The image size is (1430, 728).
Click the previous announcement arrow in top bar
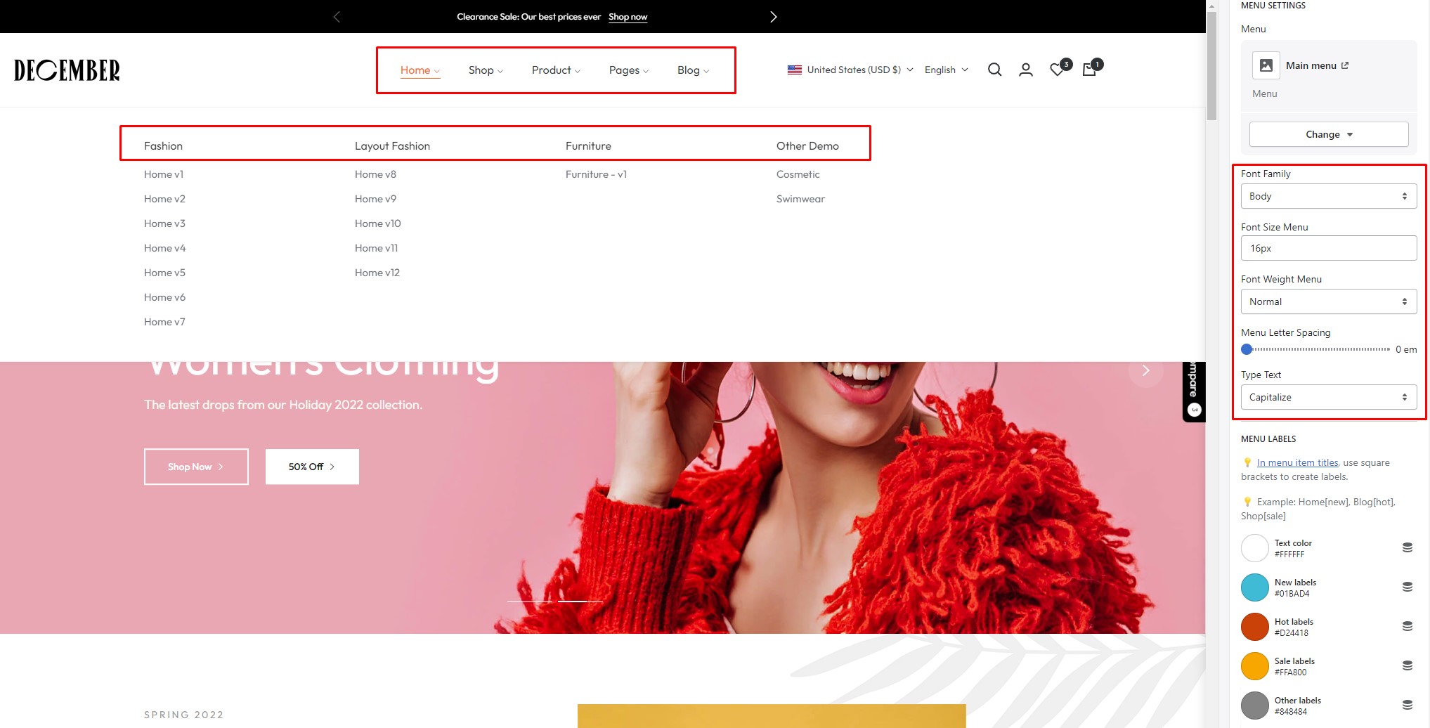(x=337, y=17)
